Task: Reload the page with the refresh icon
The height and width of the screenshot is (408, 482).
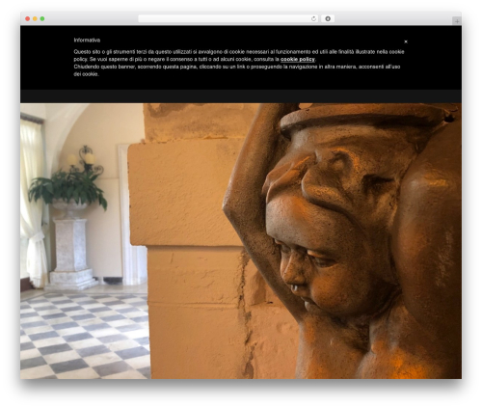Action: pyautogui.click(x=313, y=18)
